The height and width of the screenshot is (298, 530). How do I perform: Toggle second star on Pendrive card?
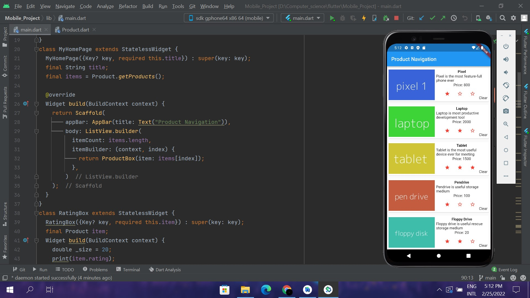pos(460,204)
